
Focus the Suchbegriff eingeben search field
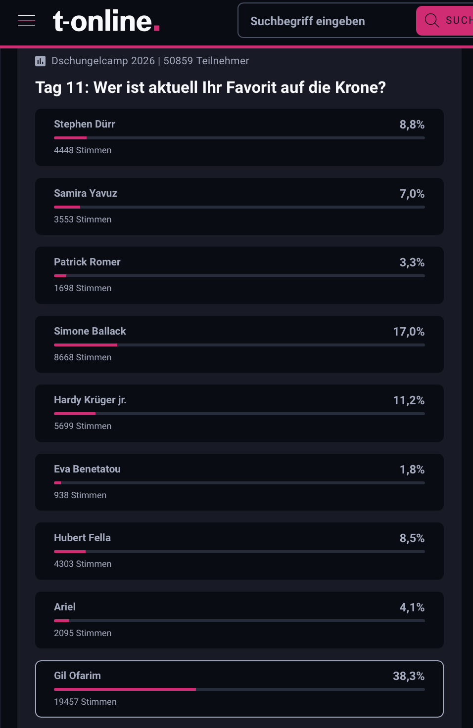click(327, 21)
